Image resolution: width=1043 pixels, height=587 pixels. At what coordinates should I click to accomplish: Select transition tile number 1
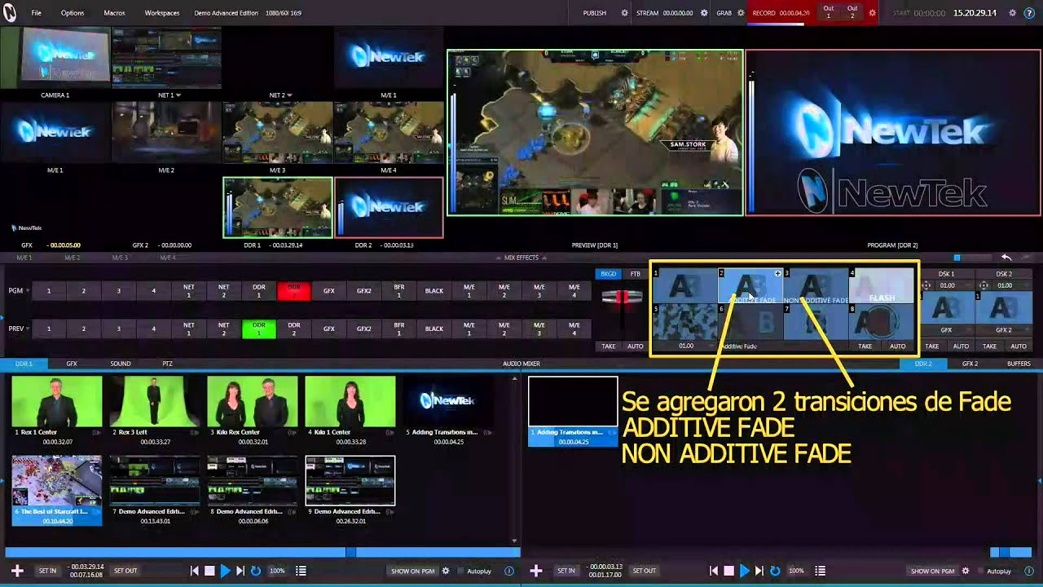pyautogui.click(x=685, y=285)
